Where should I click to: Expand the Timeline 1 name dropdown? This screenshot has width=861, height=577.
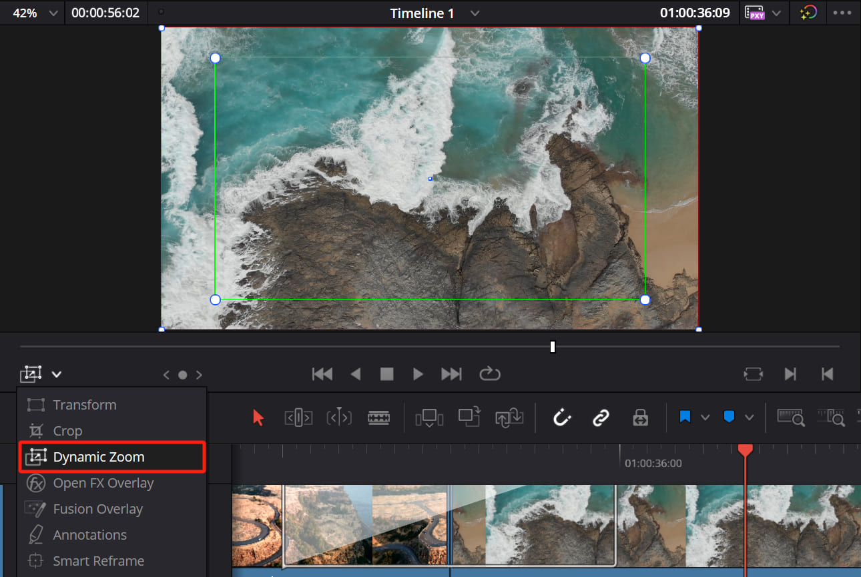tap(475, 13)
